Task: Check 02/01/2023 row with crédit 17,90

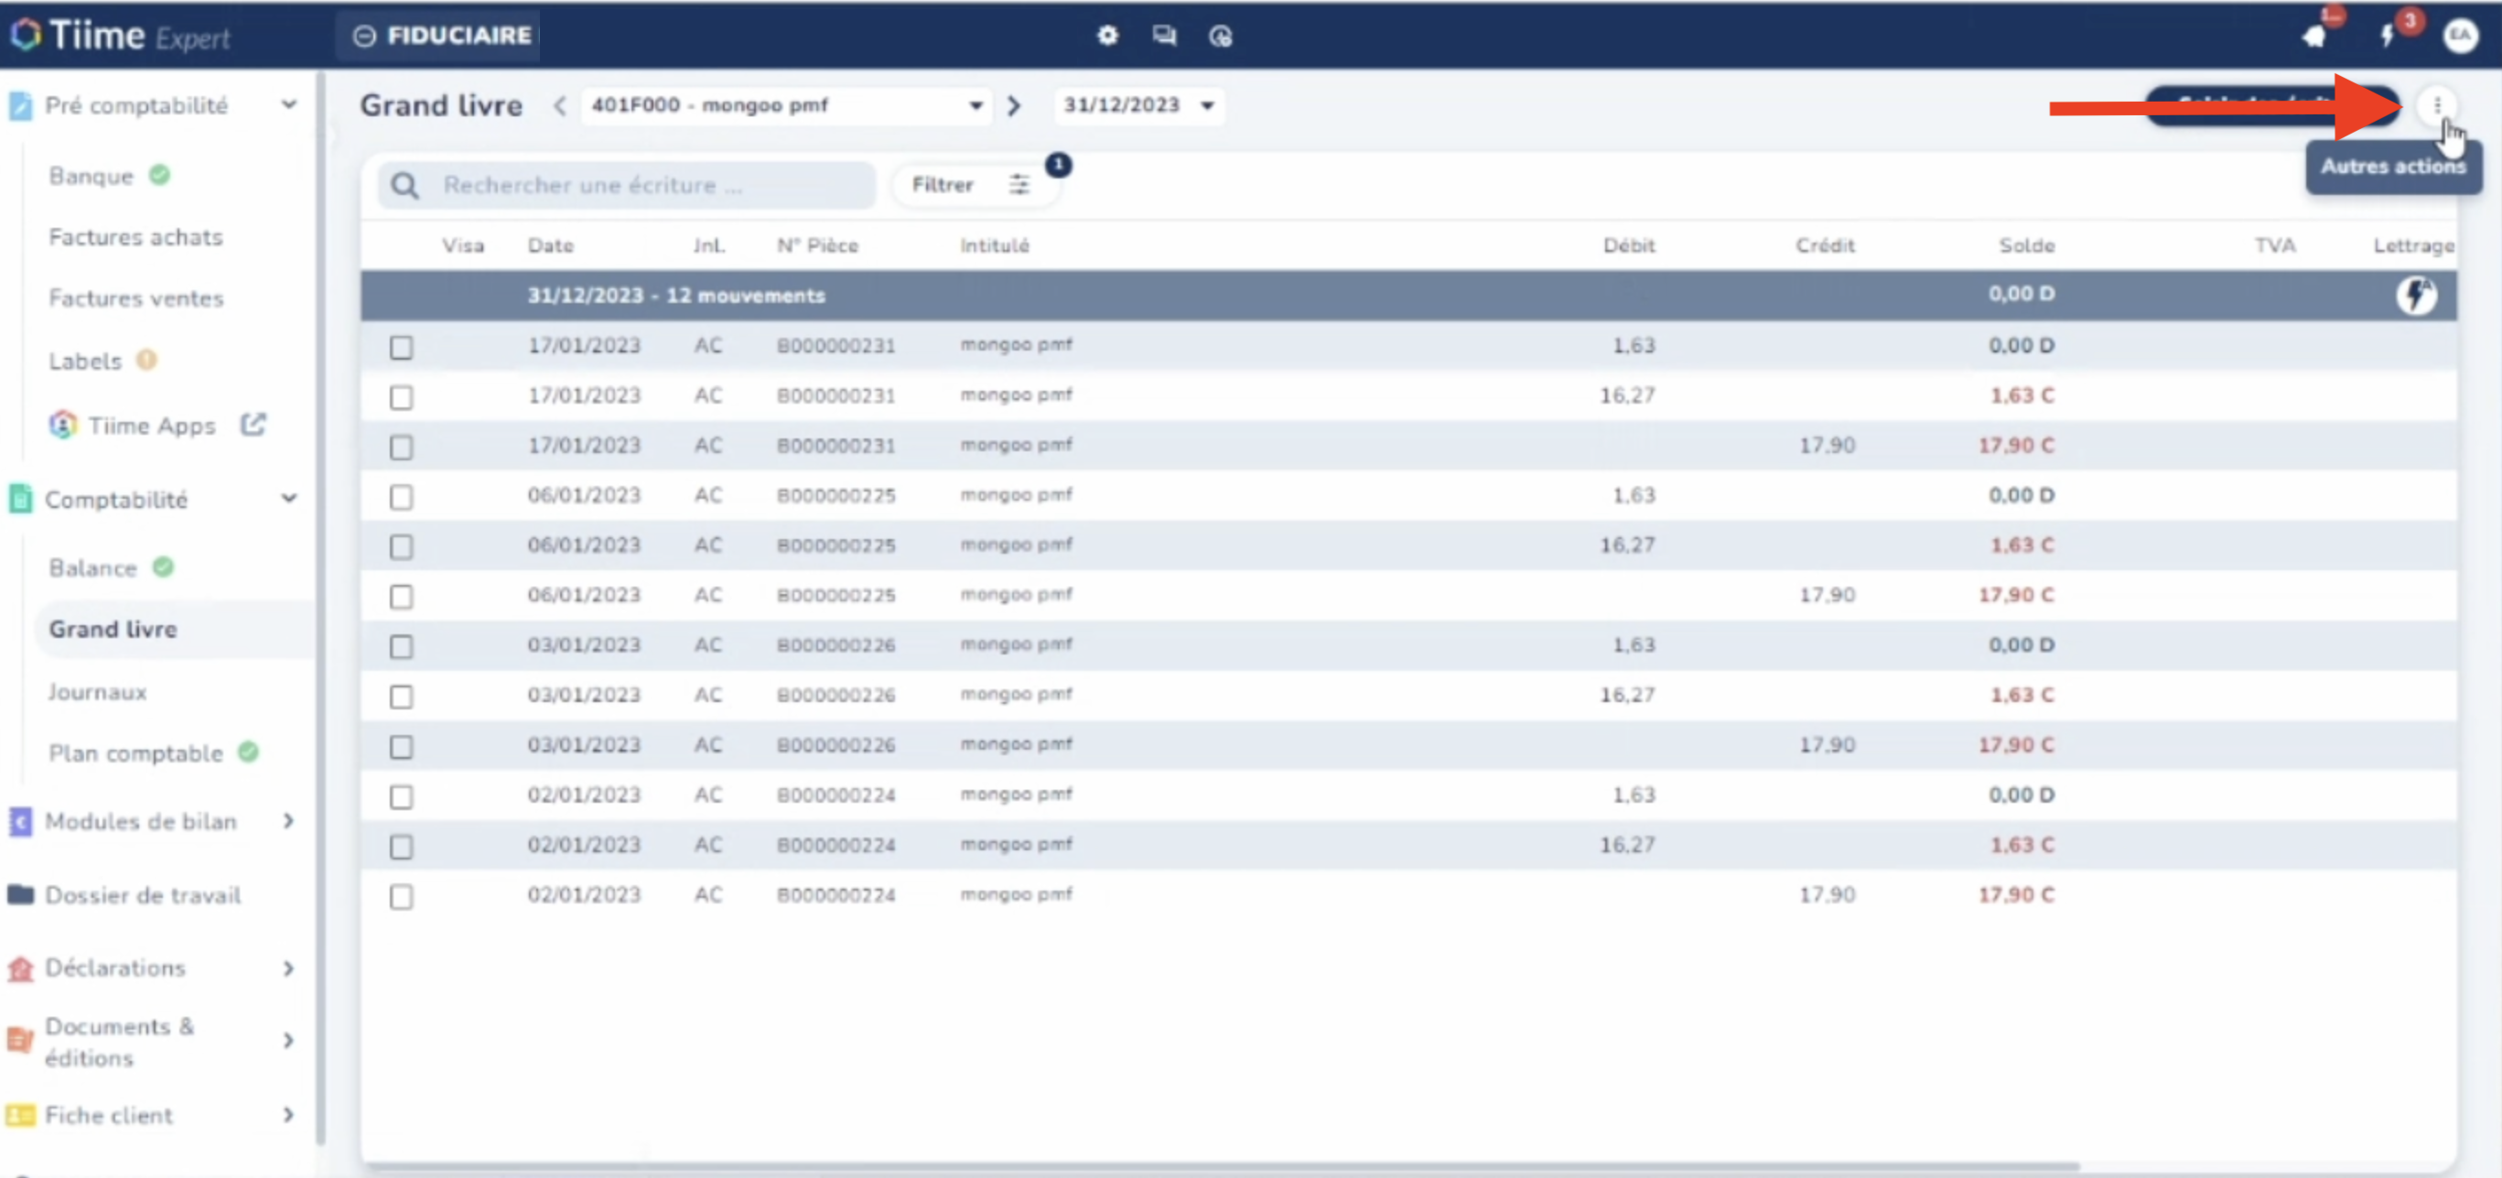Action: pos(401,896)
